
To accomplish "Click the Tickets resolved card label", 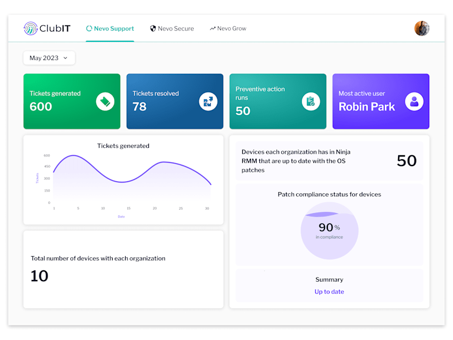I will point(156,93).
